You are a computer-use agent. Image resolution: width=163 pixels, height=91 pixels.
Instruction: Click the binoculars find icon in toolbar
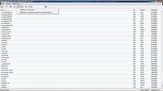(x=10, y=7)
